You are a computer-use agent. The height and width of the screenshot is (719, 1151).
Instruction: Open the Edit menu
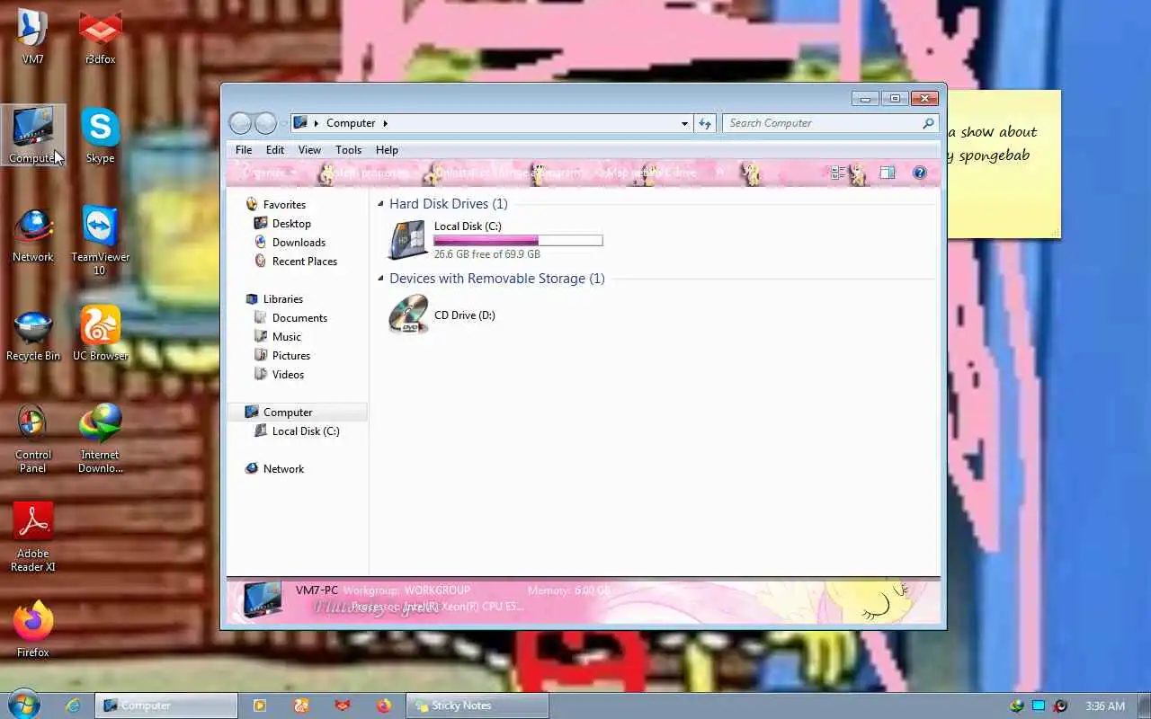(x=275, y=150)
